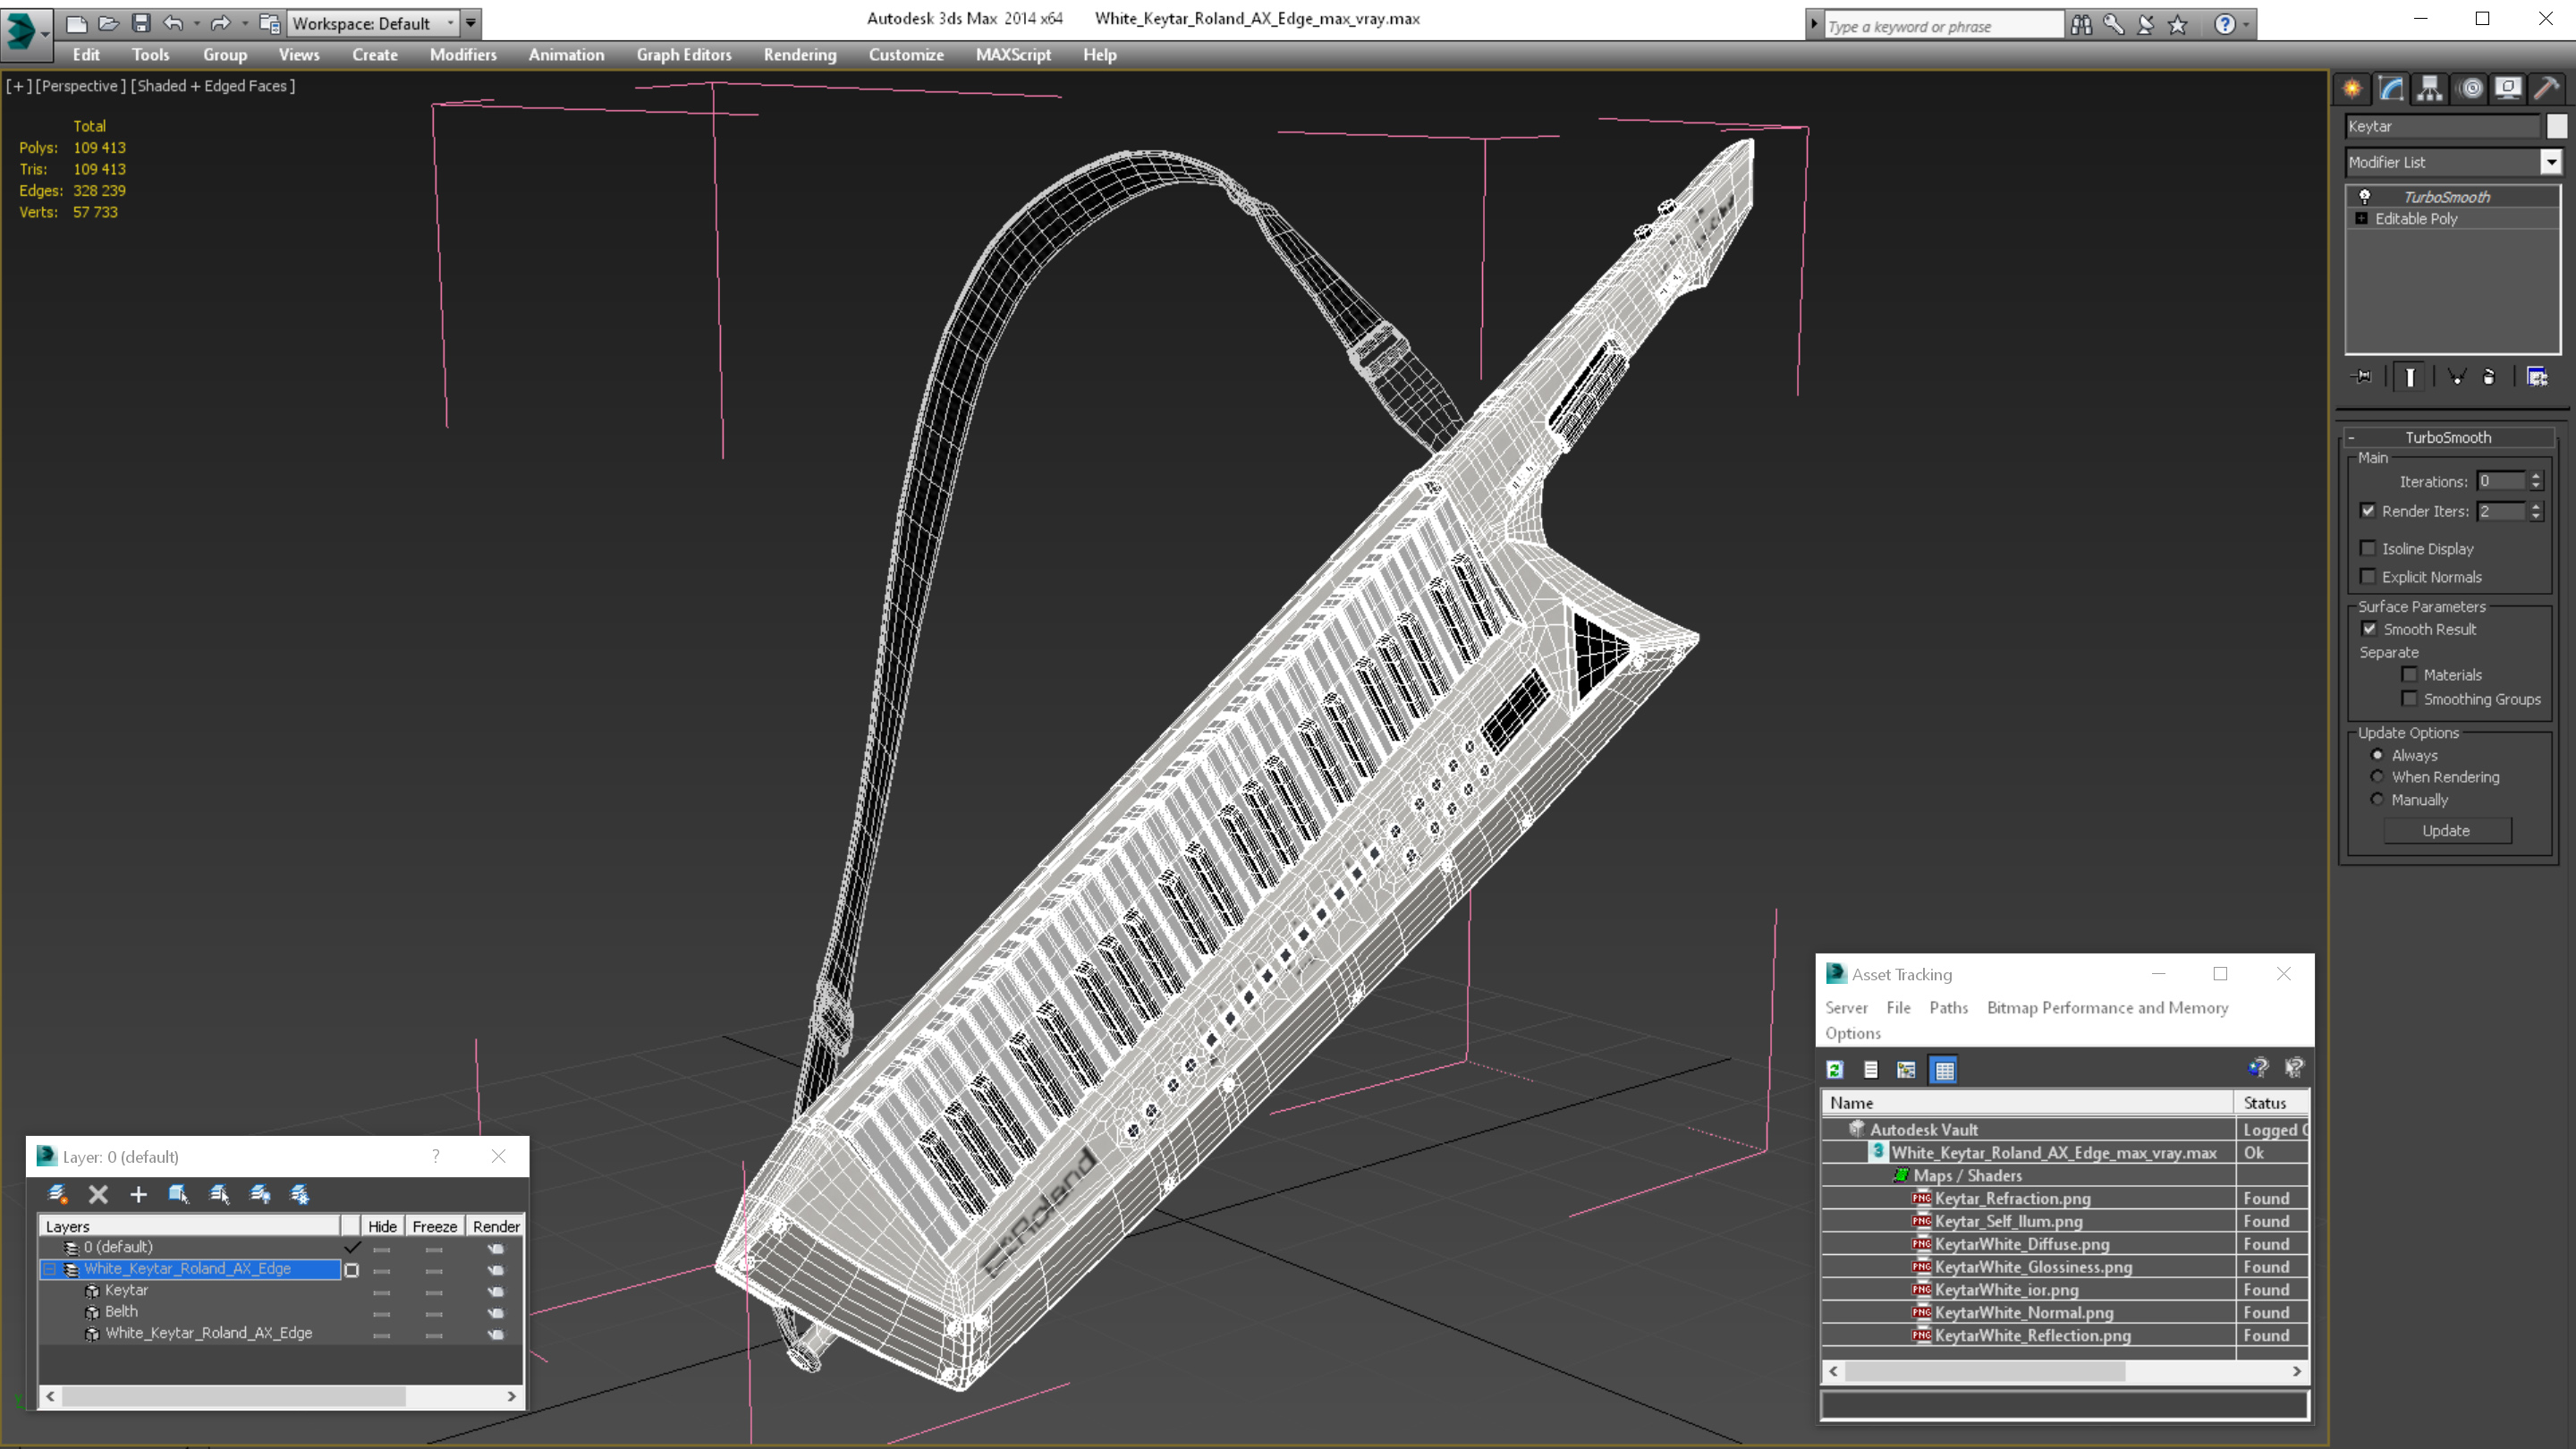Select Always update option
2576x1449 pixels.
(2378, 755)
